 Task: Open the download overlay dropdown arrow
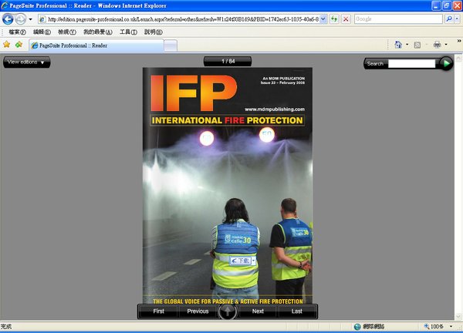coord(254,261)
